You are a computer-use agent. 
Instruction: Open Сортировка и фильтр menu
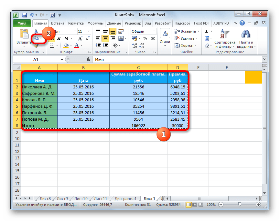[x=225, y=39]
